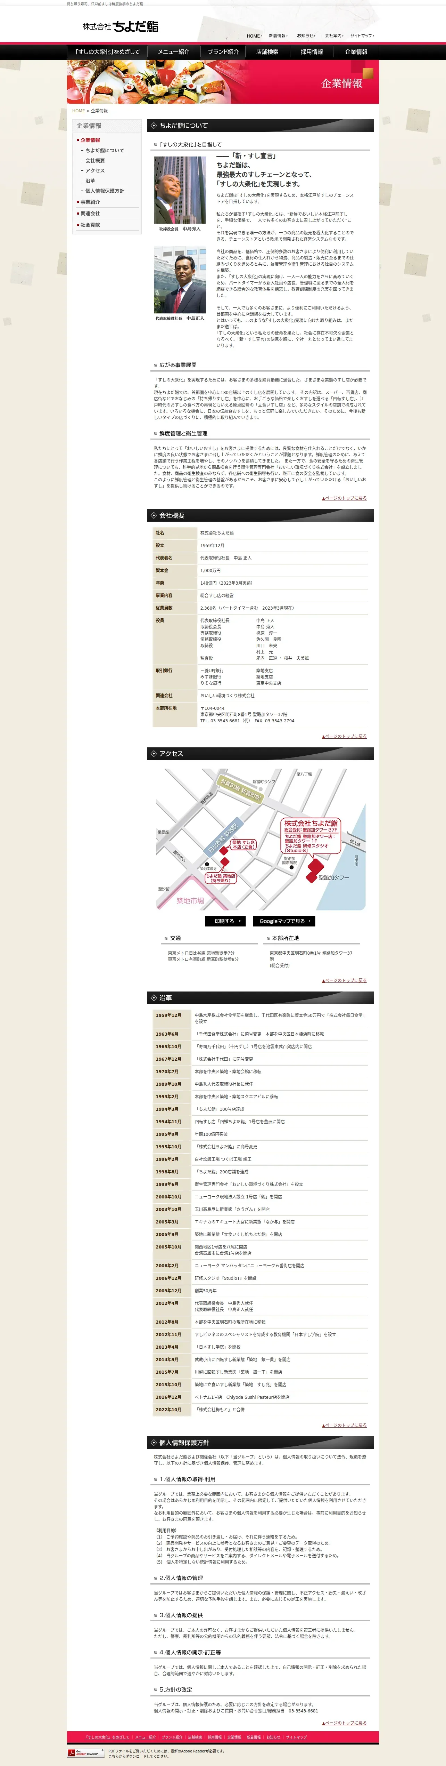
Task: Click the アクセス section heading
Action: [x=260, y=753]
